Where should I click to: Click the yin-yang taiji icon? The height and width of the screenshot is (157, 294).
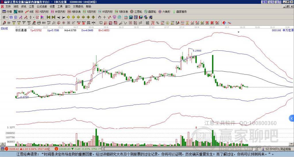(x=224, y=23)
